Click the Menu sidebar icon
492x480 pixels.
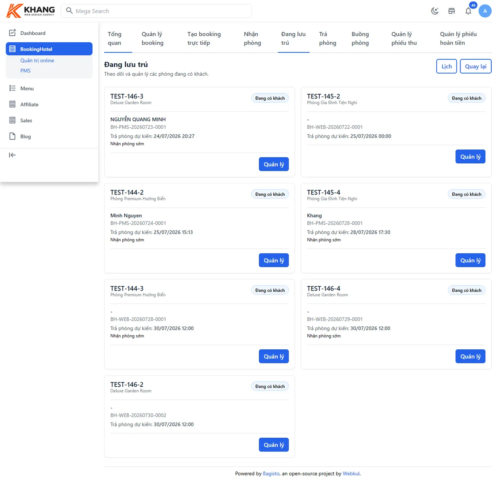pyautogui.click(x=12, y=88)
